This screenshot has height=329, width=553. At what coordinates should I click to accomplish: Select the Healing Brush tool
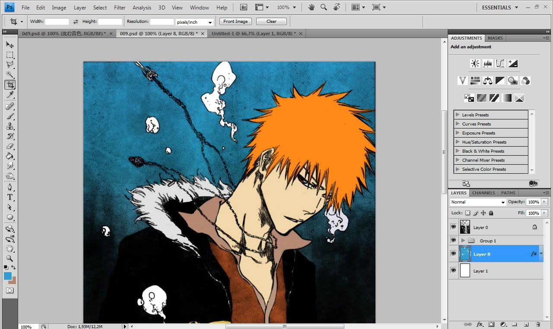pos(10,107)
